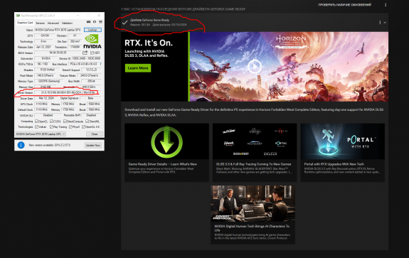This screenshot has width=409, height=258.
Task: Click the GPU-Z refresh icon
Action: point(95,22)
